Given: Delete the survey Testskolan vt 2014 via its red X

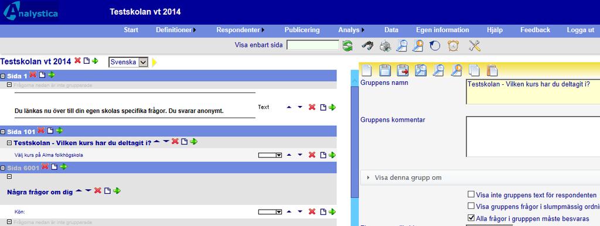Looking at the screenshot, I should 77,60.
